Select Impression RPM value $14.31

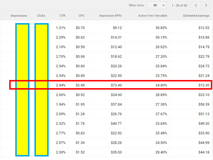[116, 37]
